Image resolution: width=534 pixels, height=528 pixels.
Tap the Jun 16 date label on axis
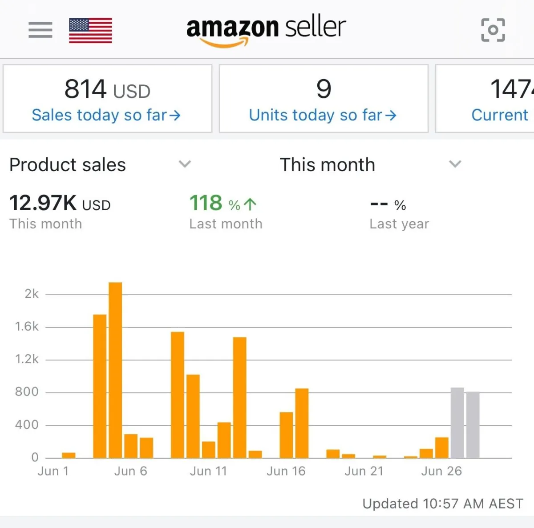(286, 471)
